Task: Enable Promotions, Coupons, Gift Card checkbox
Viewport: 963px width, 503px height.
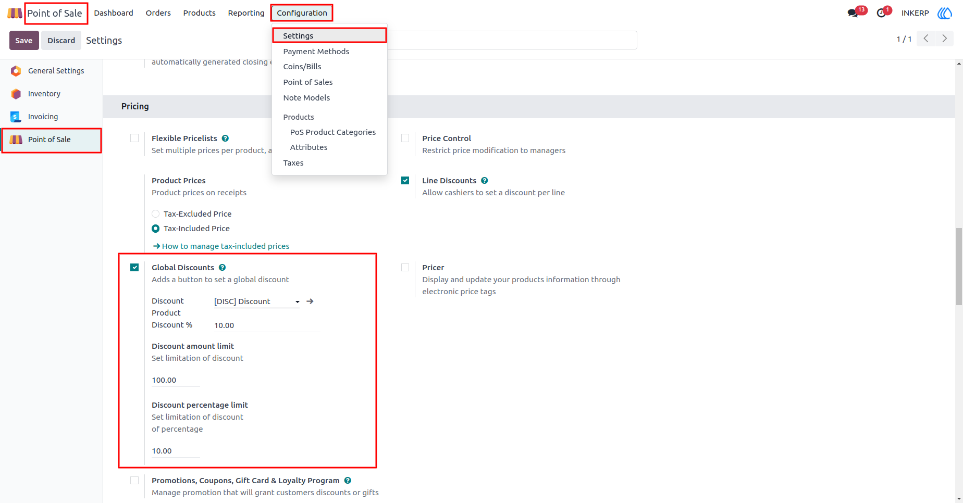Action: 134,480
